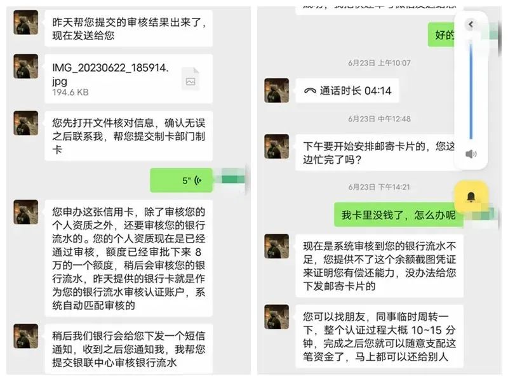This screenshot has height=381, width=508.
Task: Tap message '您先打开文件核对信息'
Action: click(x=129, y=136)
